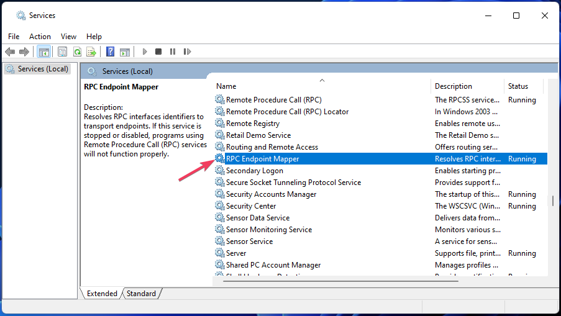Click the Refresh toolbar icon
The height and width of the screenshot is (316, 561).
(x=77, y=52)
